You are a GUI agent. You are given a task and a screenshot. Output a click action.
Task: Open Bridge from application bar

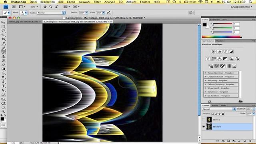click(x=14, y=7)
